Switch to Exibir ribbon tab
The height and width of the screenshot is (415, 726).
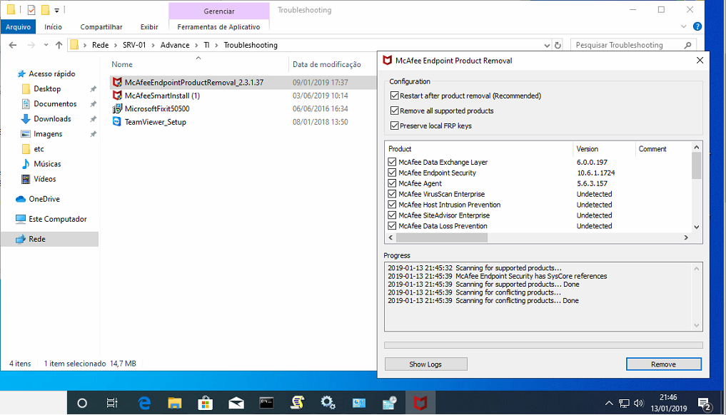(x=149, y=27)
